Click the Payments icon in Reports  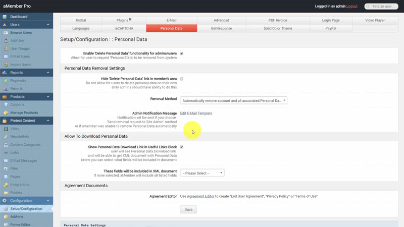click(x=5, y=81)
